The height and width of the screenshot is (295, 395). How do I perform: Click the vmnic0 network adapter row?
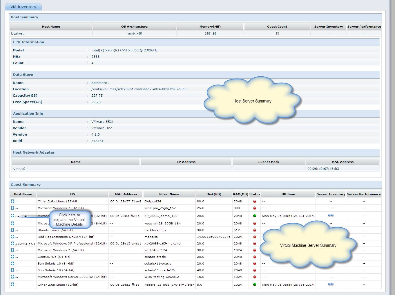coord(19,169)
